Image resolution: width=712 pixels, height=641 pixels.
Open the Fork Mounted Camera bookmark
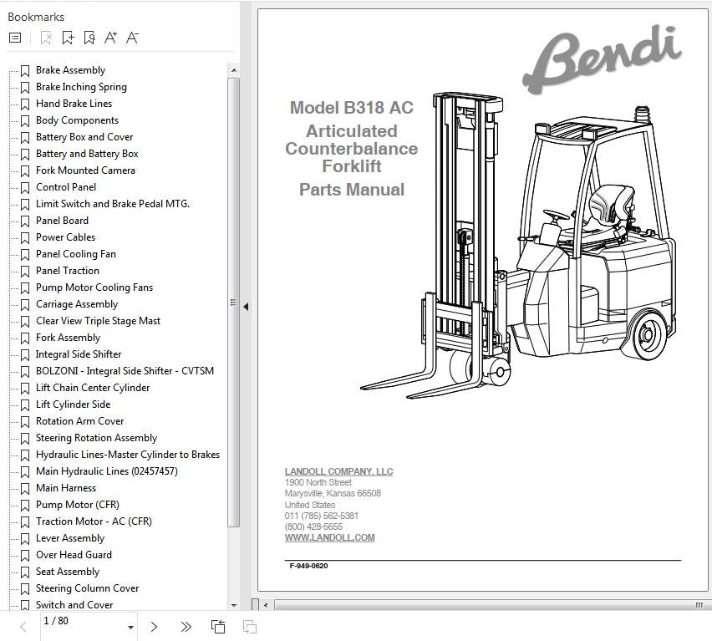click(x=85, y=170)
